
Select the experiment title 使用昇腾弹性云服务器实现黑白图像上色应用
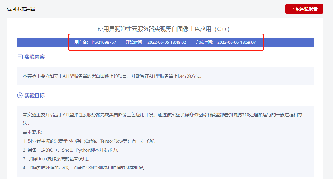click(164, 29)
